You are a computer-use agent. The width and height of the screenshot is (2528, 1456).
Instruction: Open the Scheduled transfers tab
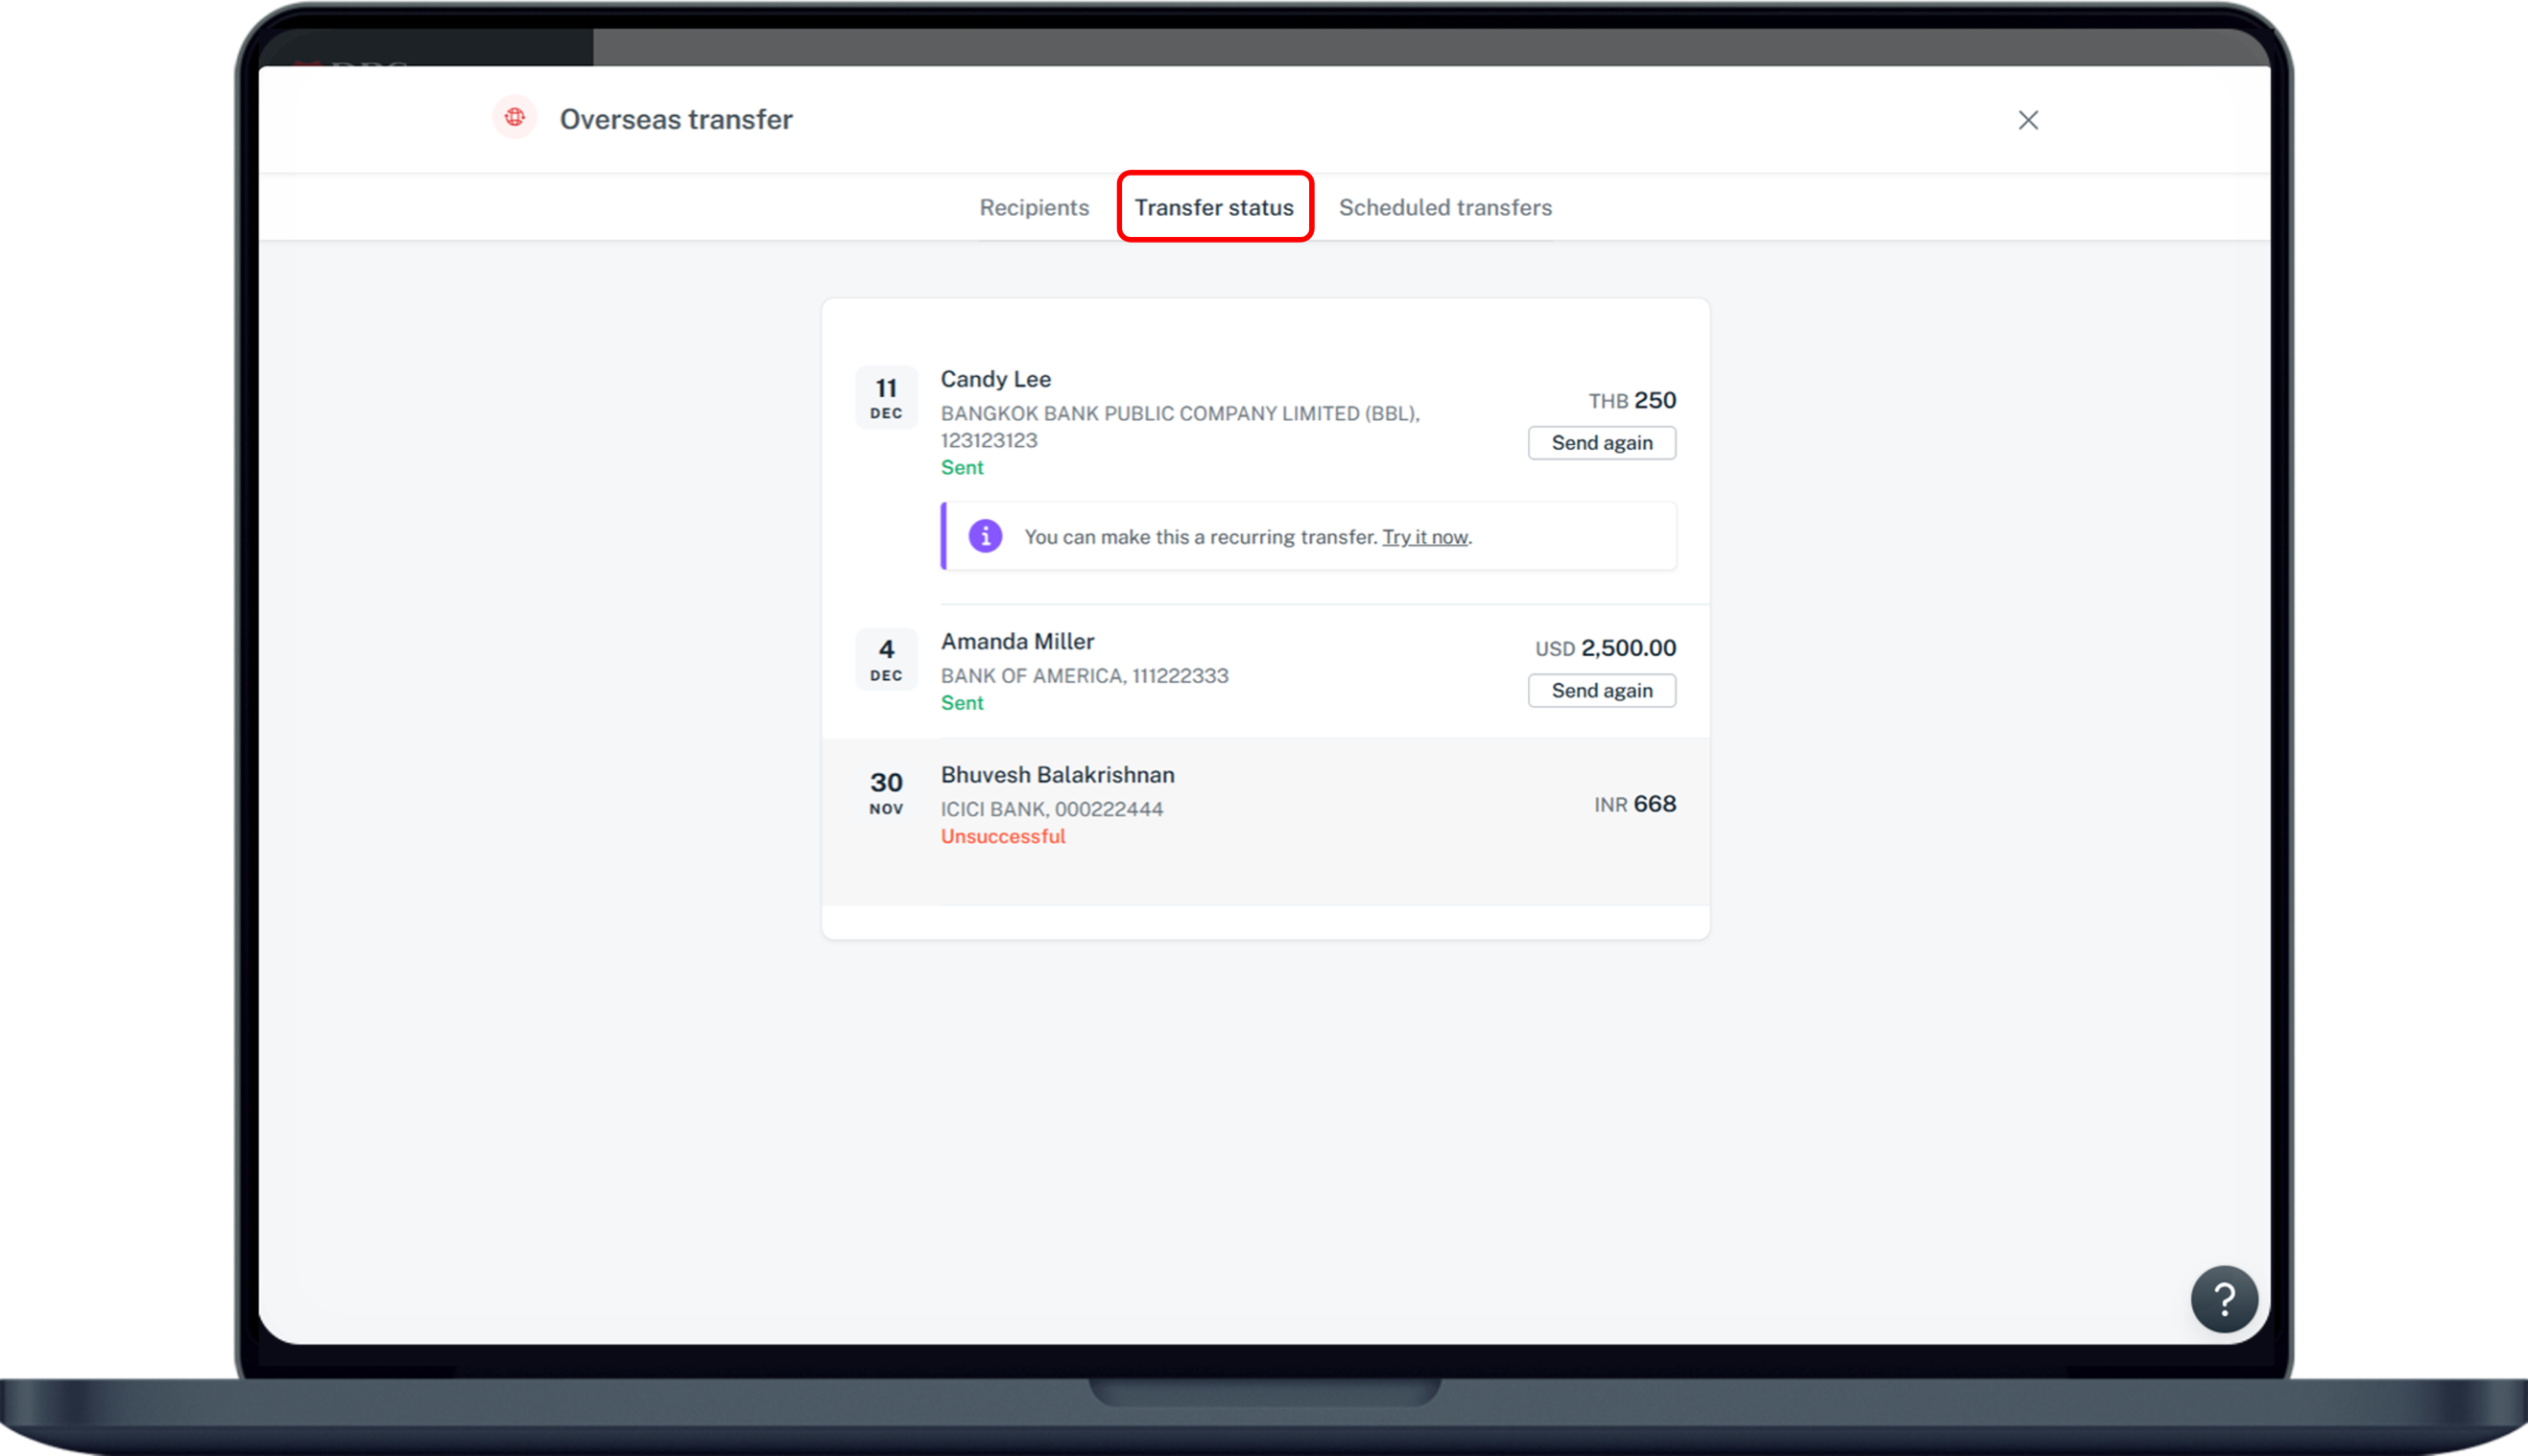coord(1444,207)
